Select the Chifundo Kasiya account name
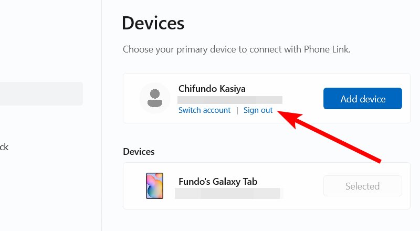 (x=212, y=88)
